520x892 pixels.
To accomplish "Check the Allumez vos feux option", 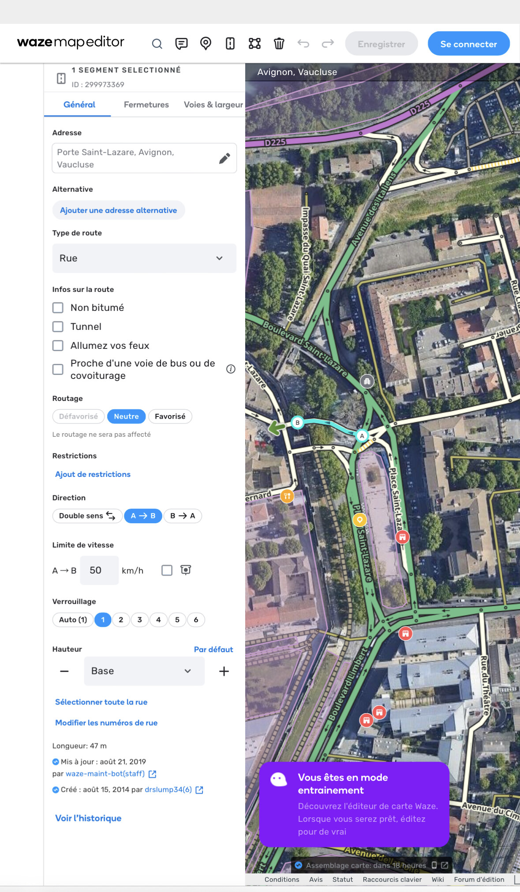I will point(58,346).
